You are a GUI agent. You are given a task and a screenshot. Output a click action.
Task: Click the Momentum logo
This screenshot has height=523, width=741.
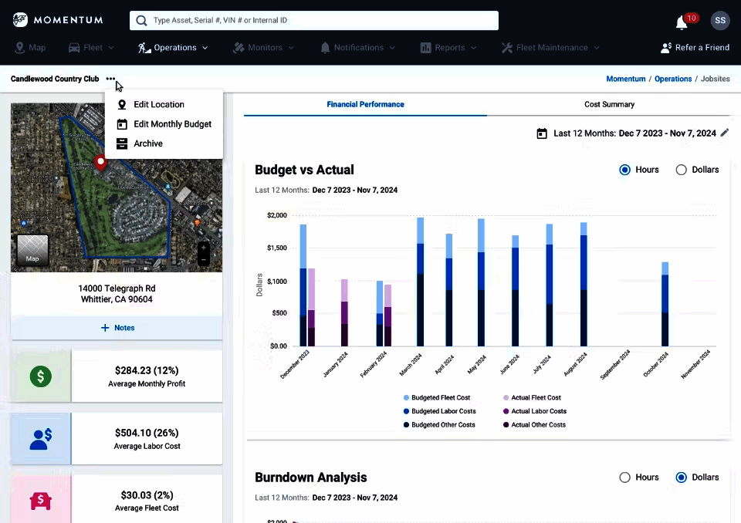coord(58,20)
